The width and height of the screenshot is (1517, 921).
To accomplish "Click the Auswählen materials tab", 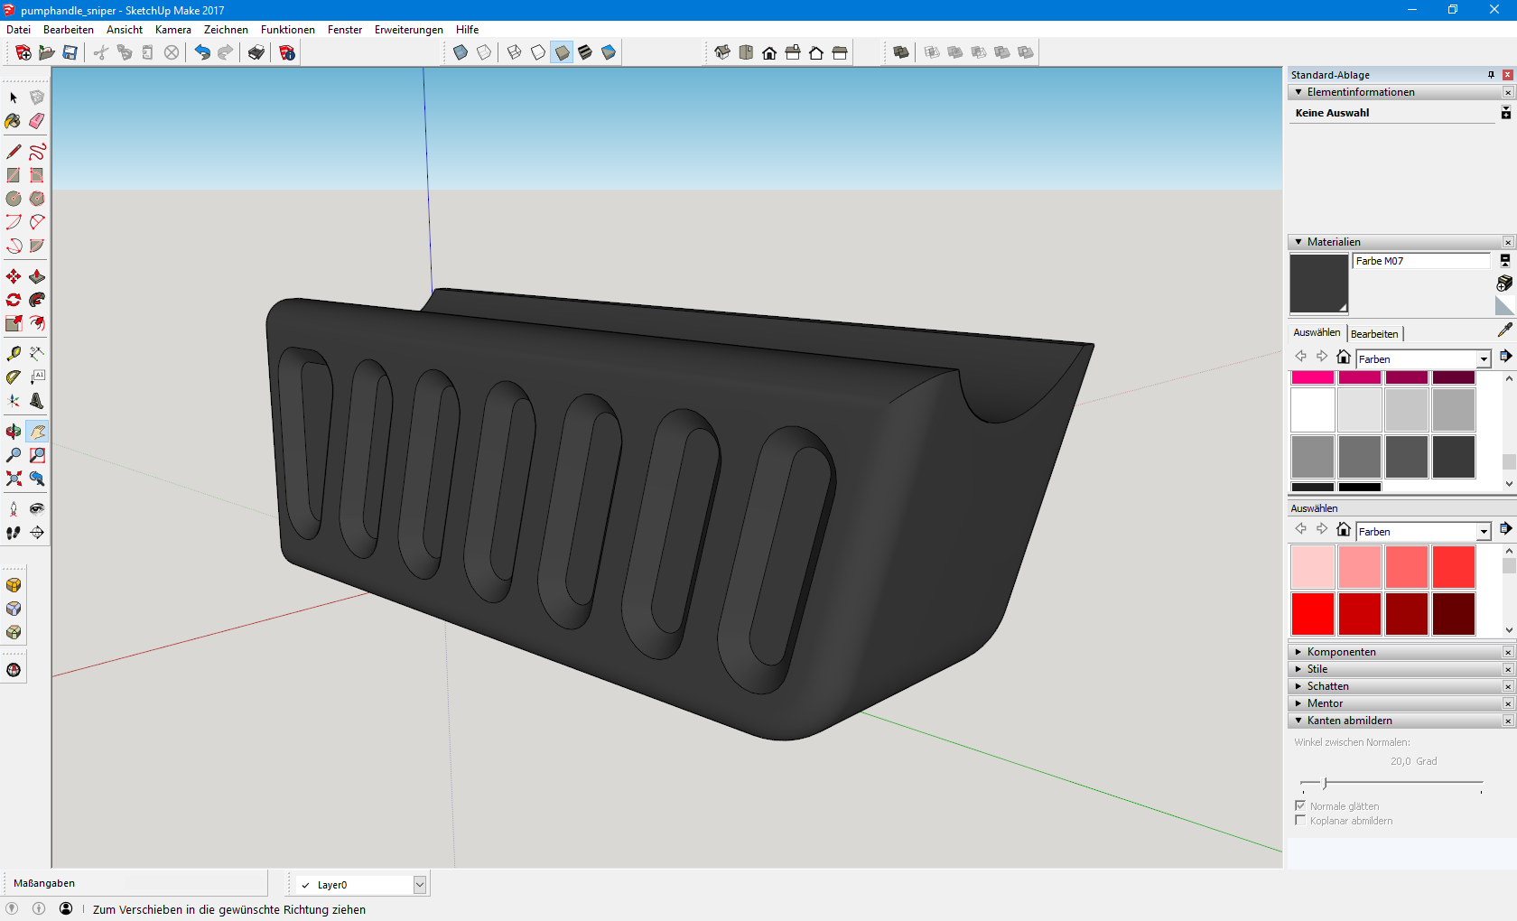I will point(1316,333).
